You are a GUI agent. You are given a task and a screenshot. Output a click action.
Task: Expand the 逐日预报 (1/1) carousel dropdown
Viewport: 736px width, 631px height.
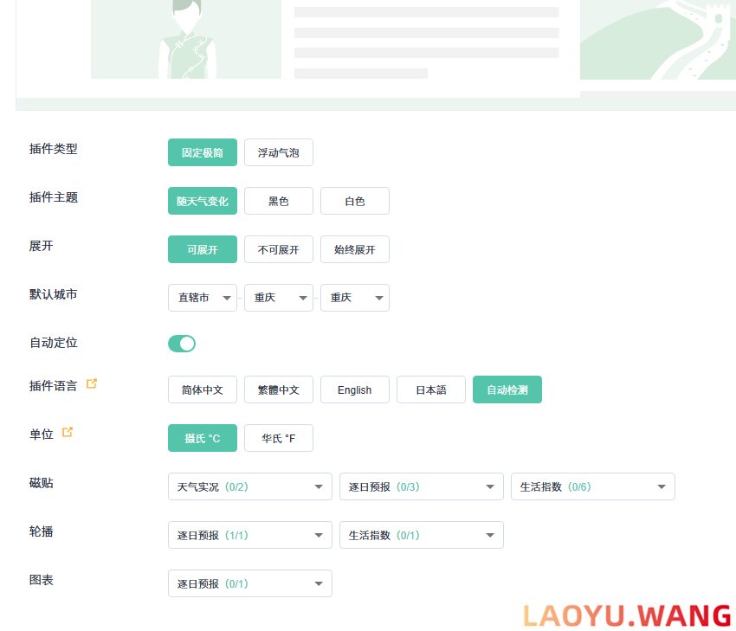click(249, 535)
